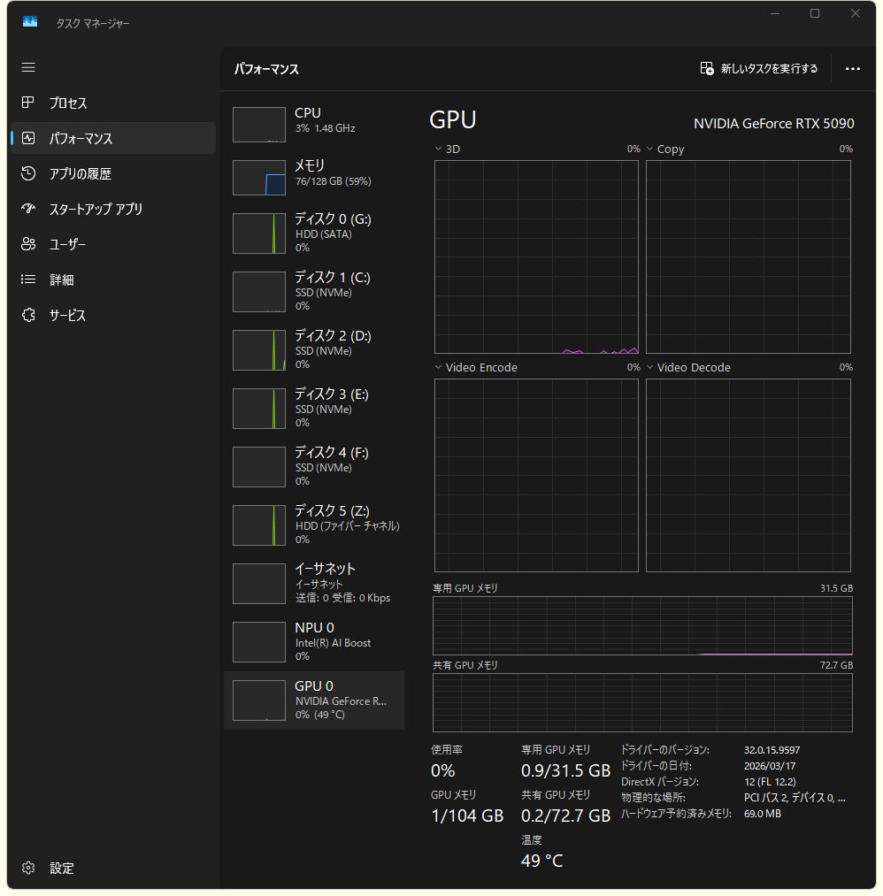Open 設定 gear icon

tap(28, 868)
